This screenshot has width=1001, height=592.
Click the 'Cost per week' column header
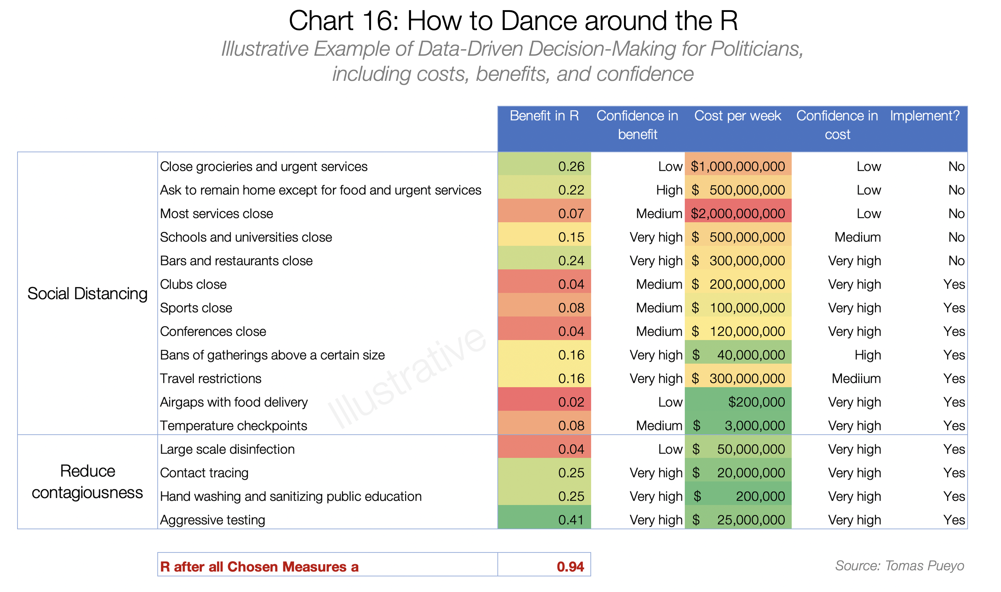737,116
